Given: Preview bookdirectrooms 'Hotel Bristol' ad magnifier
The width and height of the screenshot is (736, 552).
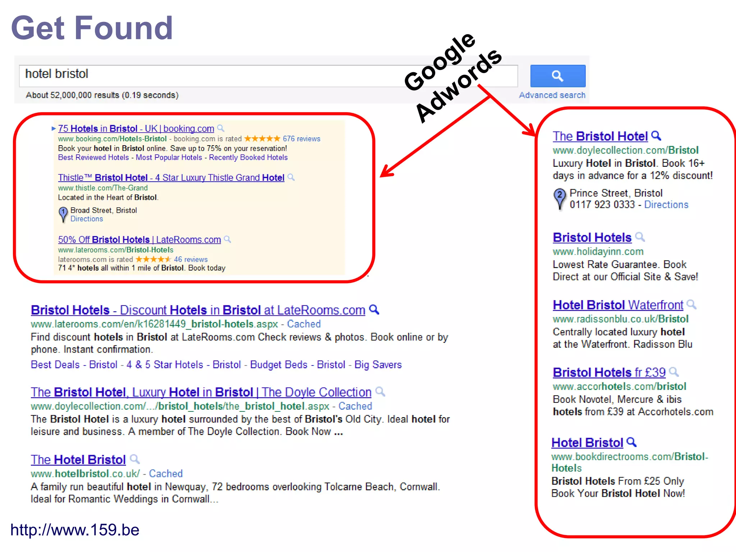Looking at the screenshot, I should [x=632, y=442].
